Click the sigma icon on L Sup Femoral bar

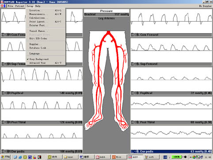click(133, 64)
